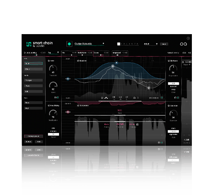Click green icon beside De-Harsh headphones

(x=178, y=98)
